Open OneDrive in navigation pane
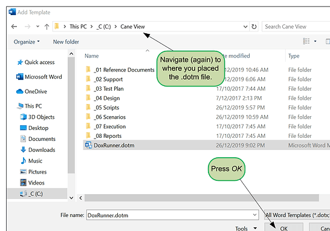This screenshot has width=330, height=231. [36, 91]
